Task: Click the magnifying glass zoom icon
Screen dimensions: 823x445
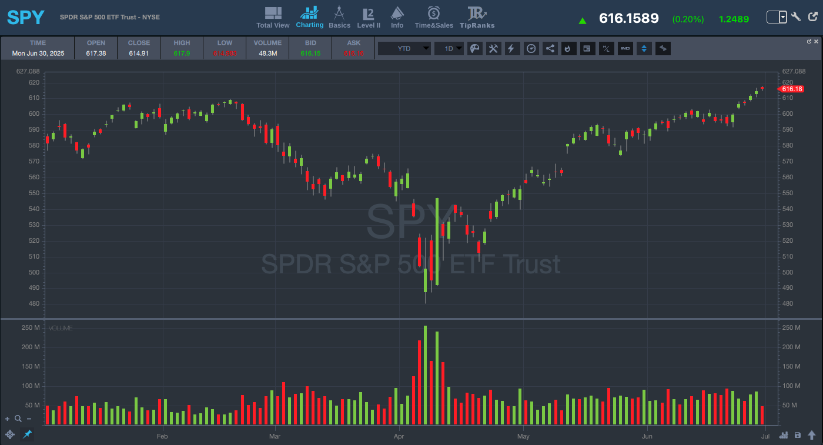Action: [18, 419]
